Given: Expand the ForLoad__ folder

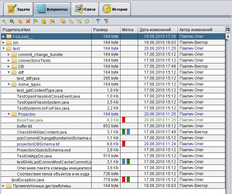Looking at the screenshot, I should [x=3, y=36].
